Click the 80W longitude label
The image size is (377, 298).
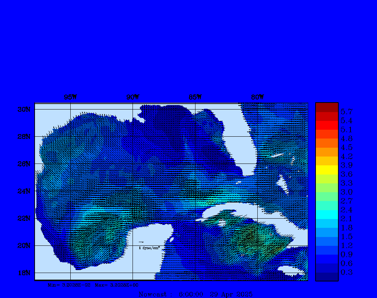(x=257, y=97)
